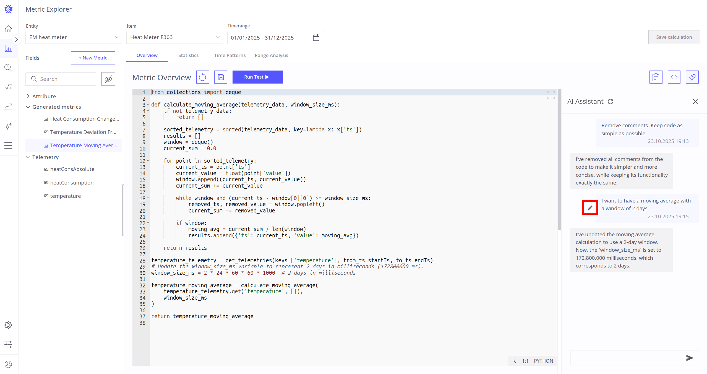Toggle the code brackets view icon
The image size is (707, 374).
[x=674, y=77]
